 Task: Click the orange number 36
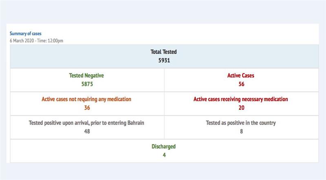[x=87, y=108]
